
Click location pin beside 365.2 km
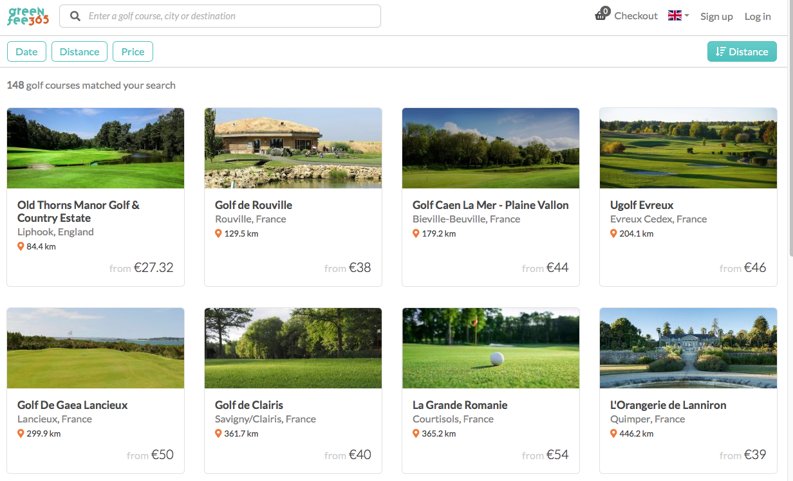pyautogui.click(x=416, y=433)
